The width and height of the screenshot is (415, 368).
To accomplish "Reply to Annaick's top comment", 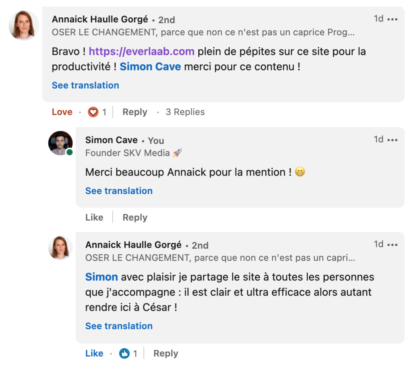I will point(135,112).
